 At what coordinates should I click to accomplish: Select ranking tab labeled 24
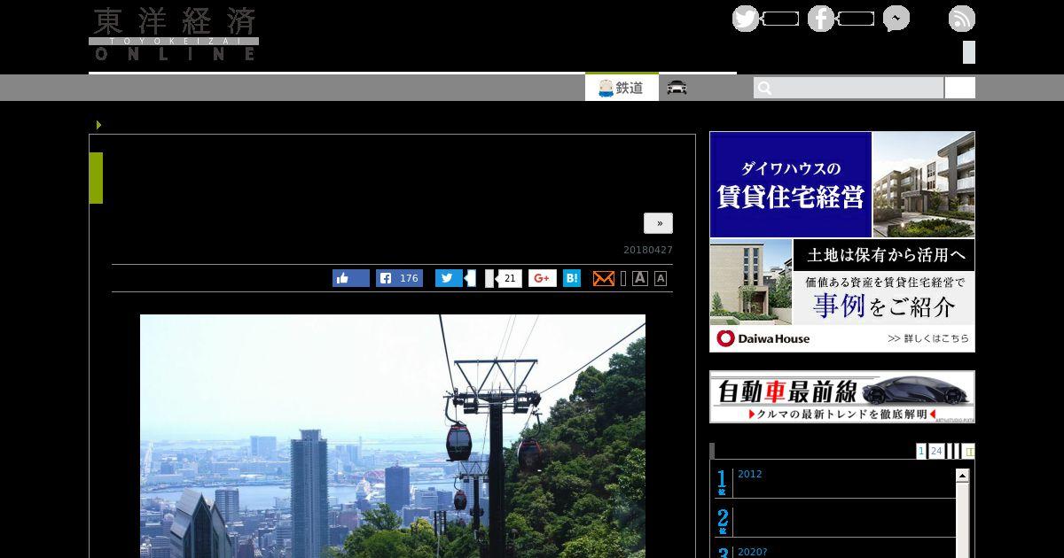click(x=936, y=451)
